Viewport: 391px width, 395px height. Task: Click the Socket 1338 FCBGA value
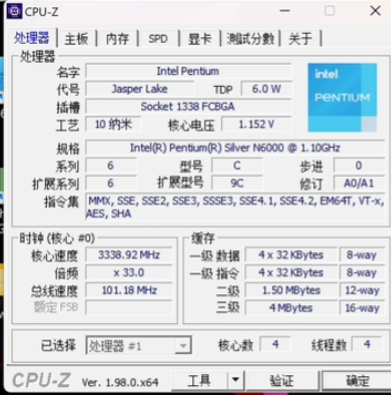coord(188,106)
